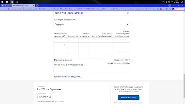Image resolution: width=185 pixels, height=104 pixels.
Task: Switch to the green pinned browser tab
Action: (x=3, y=5)
